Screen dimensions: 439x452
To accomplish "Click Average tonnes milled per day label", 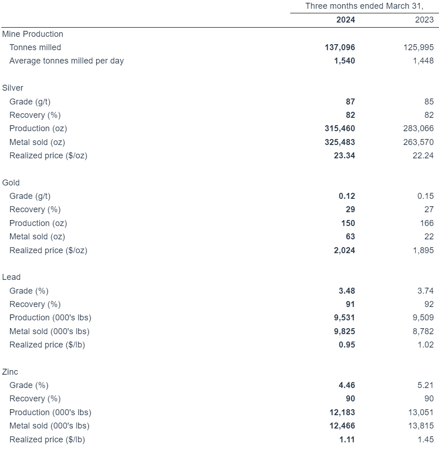I will [x=66, y=60].
